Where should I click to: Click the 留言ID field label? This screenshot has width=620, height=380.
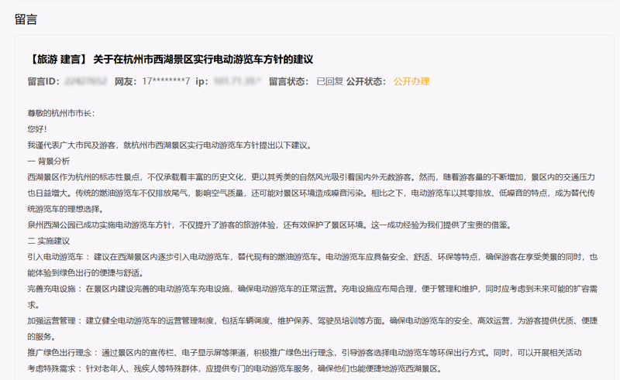click(x=43, y=81)
